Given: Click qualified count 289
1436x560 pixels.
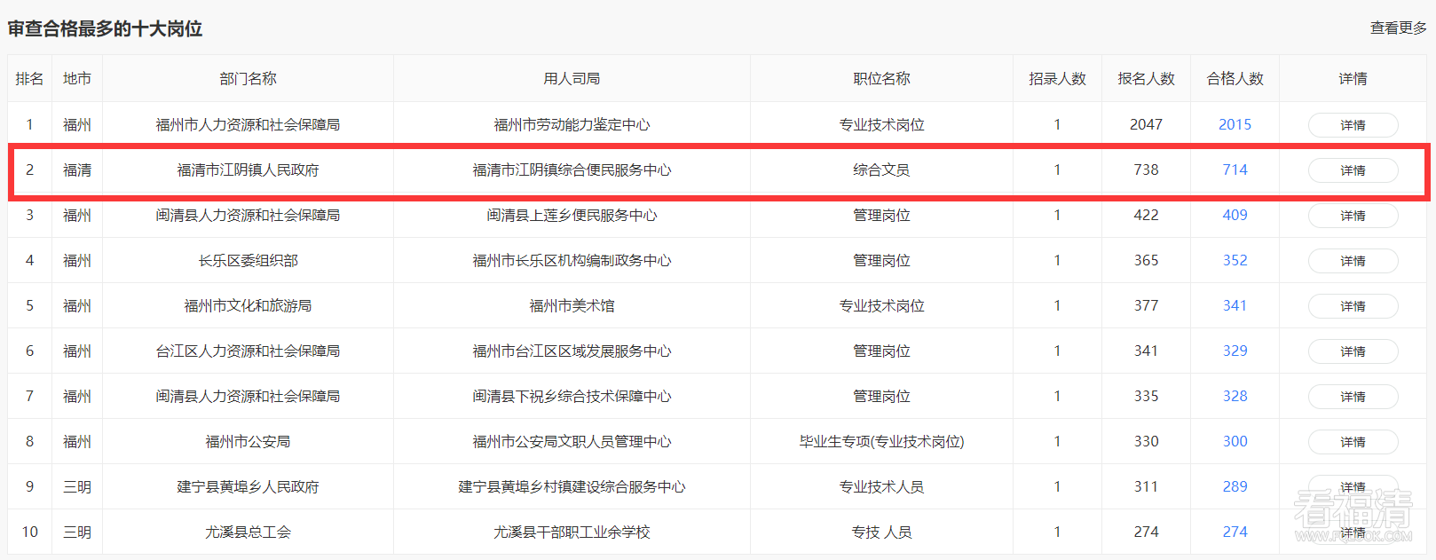Looking at the screenshot, I should pos(1235,486).
